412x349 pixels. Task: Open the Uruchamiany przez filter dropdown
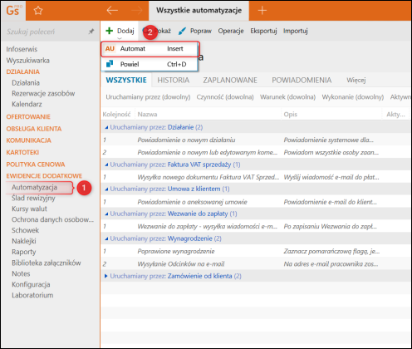coord(148,97)
